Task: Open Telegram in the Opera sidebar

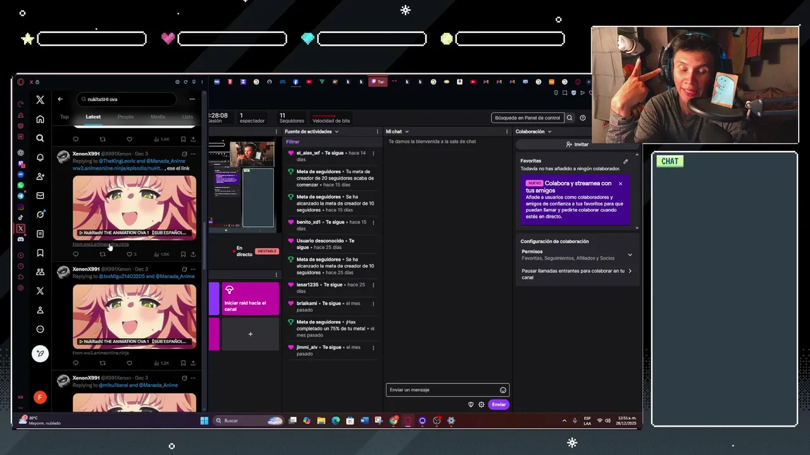Action: (21, 196)
